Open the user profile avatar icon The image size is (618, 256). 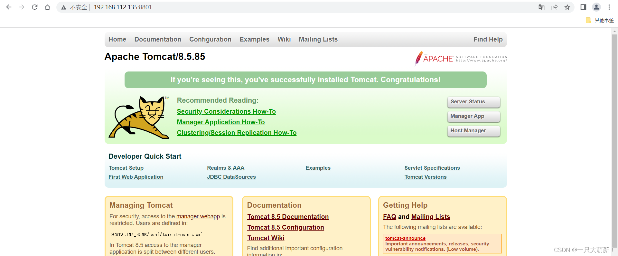[x=596, y=7]
